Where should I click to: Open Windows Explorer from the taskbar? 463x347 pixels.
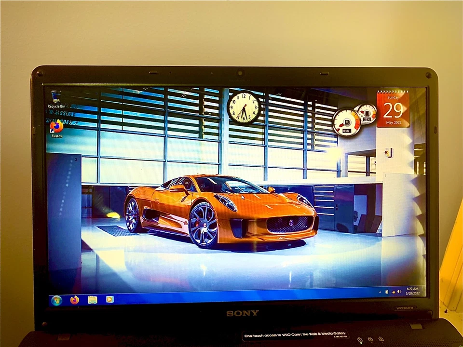click(93, 300)
